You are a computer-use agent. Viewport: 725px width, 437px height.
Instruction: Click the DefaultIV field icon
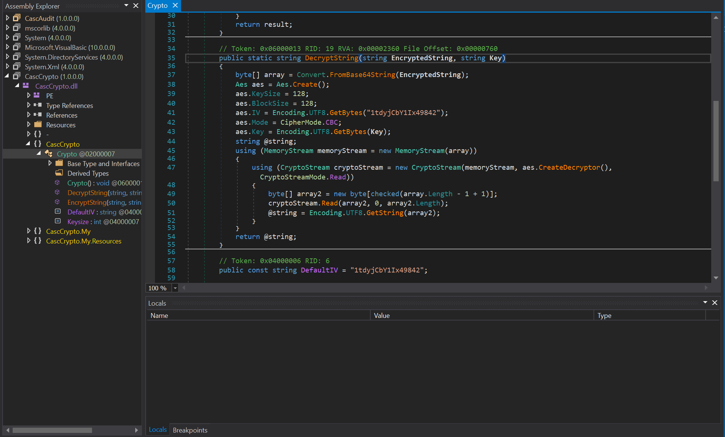pyautogui.click(x=58, y=212)
